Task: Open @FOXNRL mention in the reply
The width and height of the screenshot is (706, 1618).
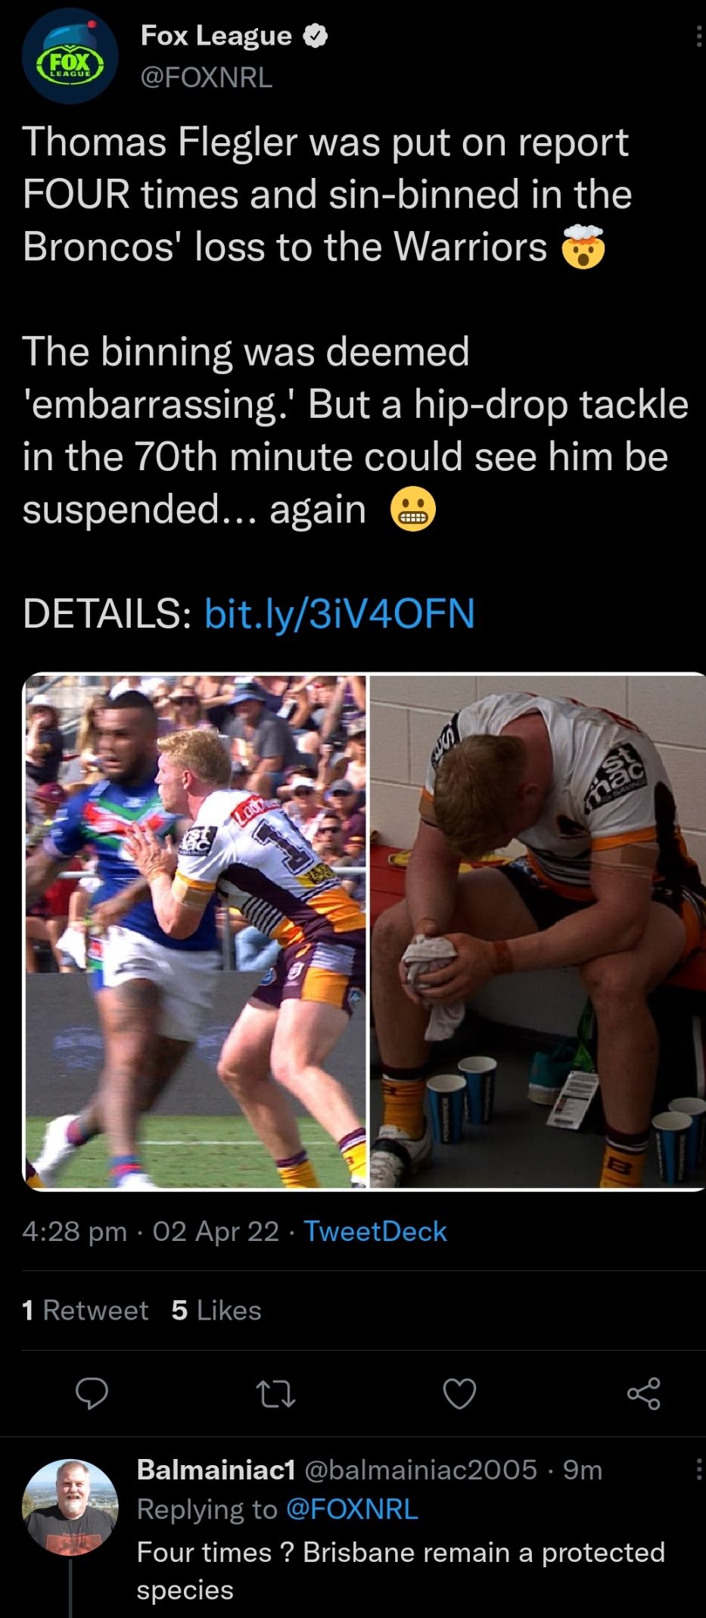Action: [x=352, y=1509]
